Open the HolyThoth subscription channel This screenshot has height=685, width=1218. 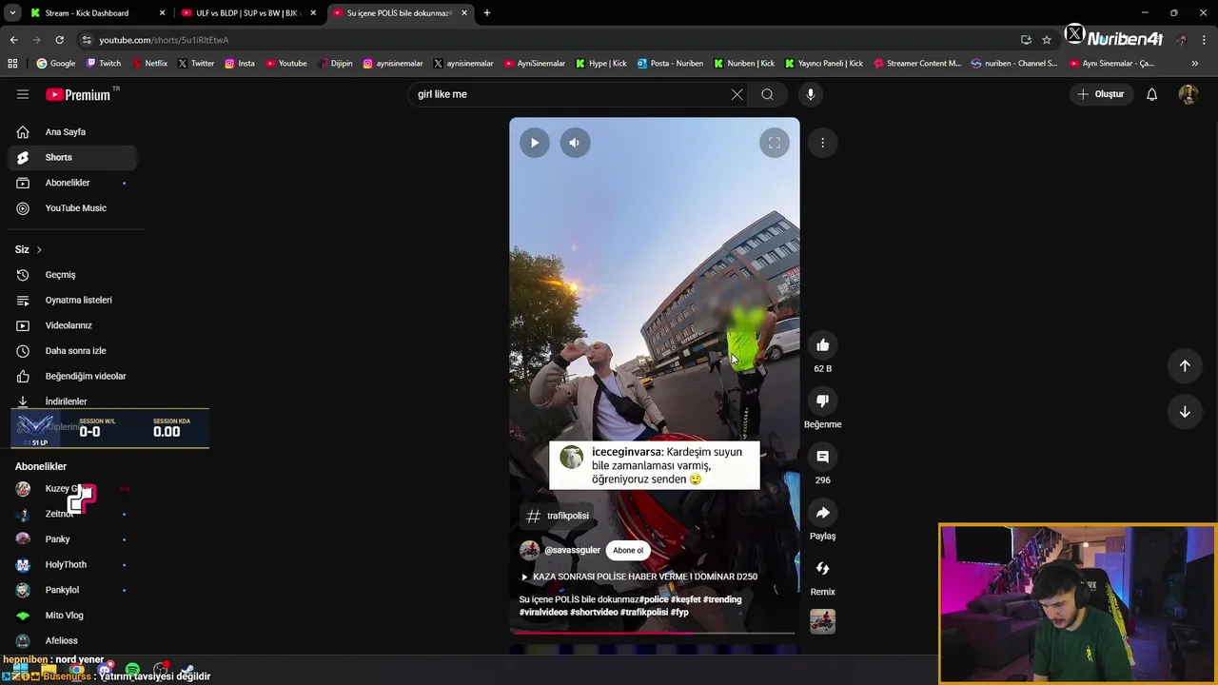click(x=72, y=564)
